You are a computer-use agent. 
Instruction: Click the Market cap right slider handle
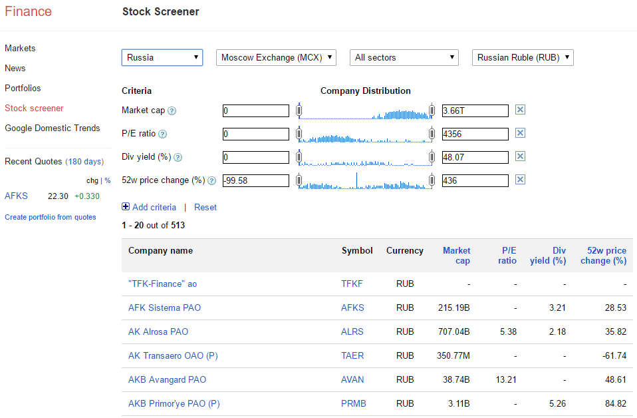coord(432,110)
